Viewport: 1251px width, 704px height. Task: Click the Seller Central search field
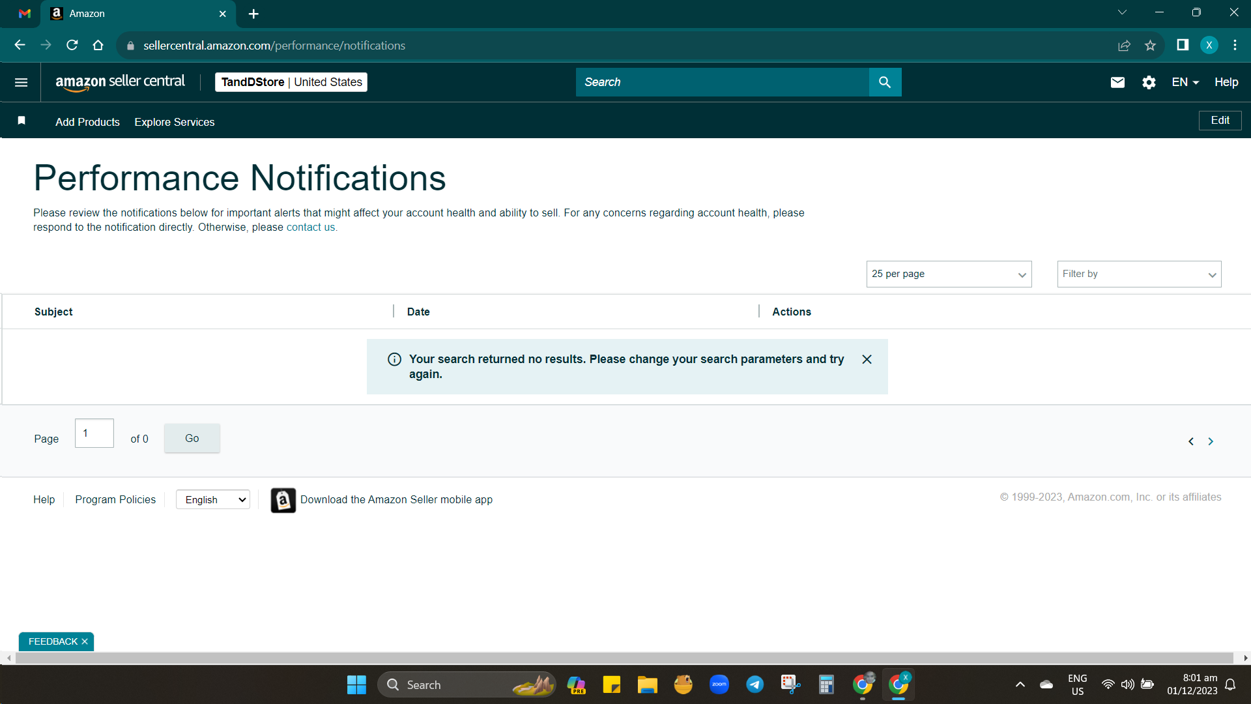[722, 82]
